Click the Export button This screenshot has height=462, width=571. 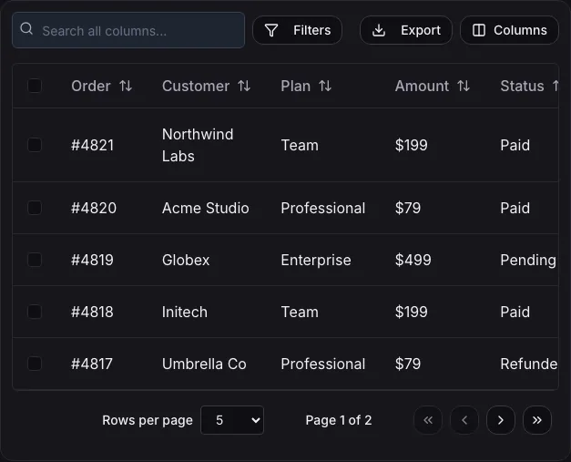point(406,30)
